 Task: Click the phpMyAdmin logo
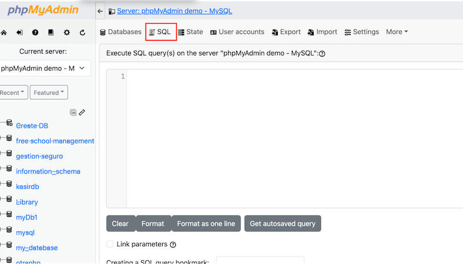point(43,10)
